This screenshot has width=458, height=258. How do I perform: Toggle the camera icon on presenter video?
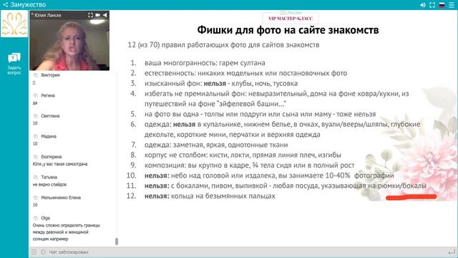[x=97, y=15]
